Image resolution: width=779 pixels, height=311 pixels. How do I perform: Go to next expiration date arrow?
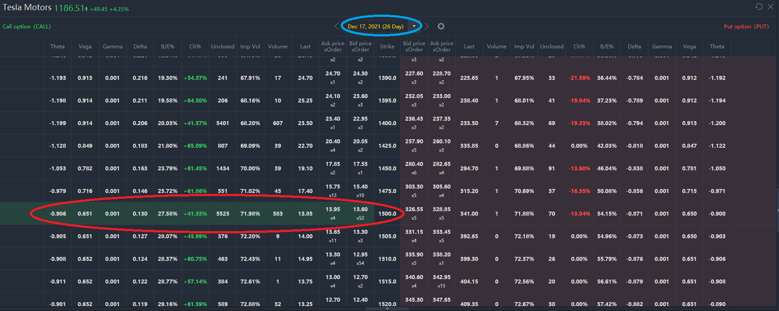426,26
